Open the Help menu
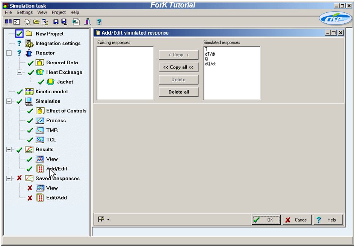Viewport: 355px width, 247px height. 75,12
